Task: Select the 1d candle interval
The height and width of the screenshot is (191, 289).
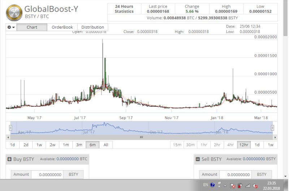Action: click(x=257, y=145)
